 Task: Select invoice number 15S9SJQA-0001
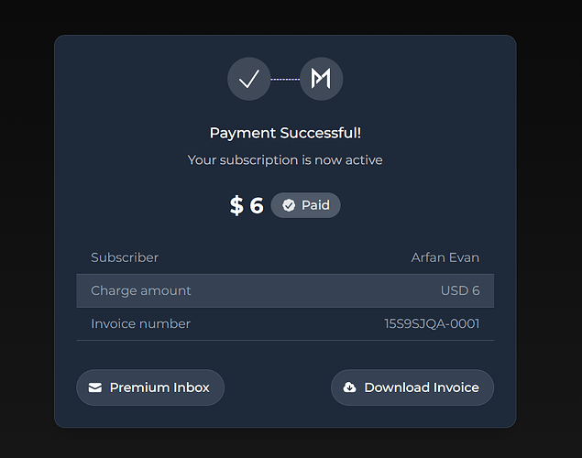pos(432,323)
